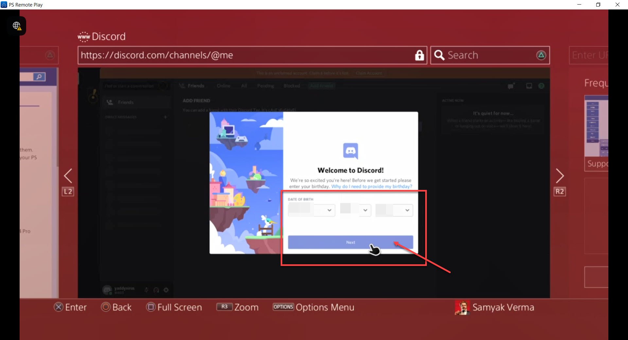Select the Pending friends tab
This screenshot has height=340, width=628.
(266, 86)
